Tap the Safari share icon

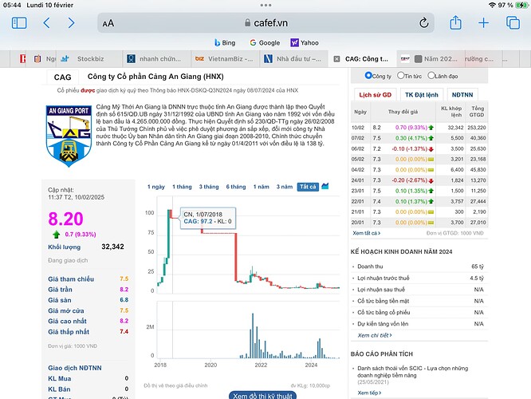[x=456, y=23]
